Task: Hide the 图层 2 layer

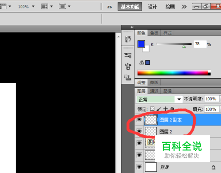Action: pyautogui.click(x=139, y=131)
